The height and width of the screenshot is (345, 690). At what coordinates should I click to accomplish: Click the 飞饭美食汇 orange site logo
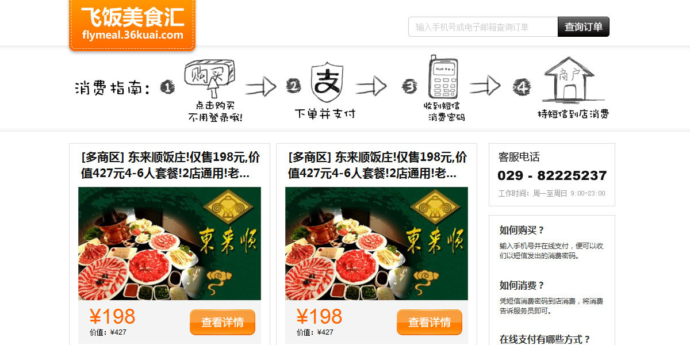pyautogui.click(x=132, y=24)
